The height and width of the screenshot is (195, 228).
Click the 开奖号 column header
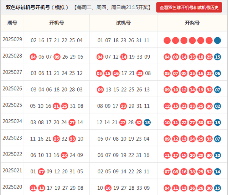[192, 23]
